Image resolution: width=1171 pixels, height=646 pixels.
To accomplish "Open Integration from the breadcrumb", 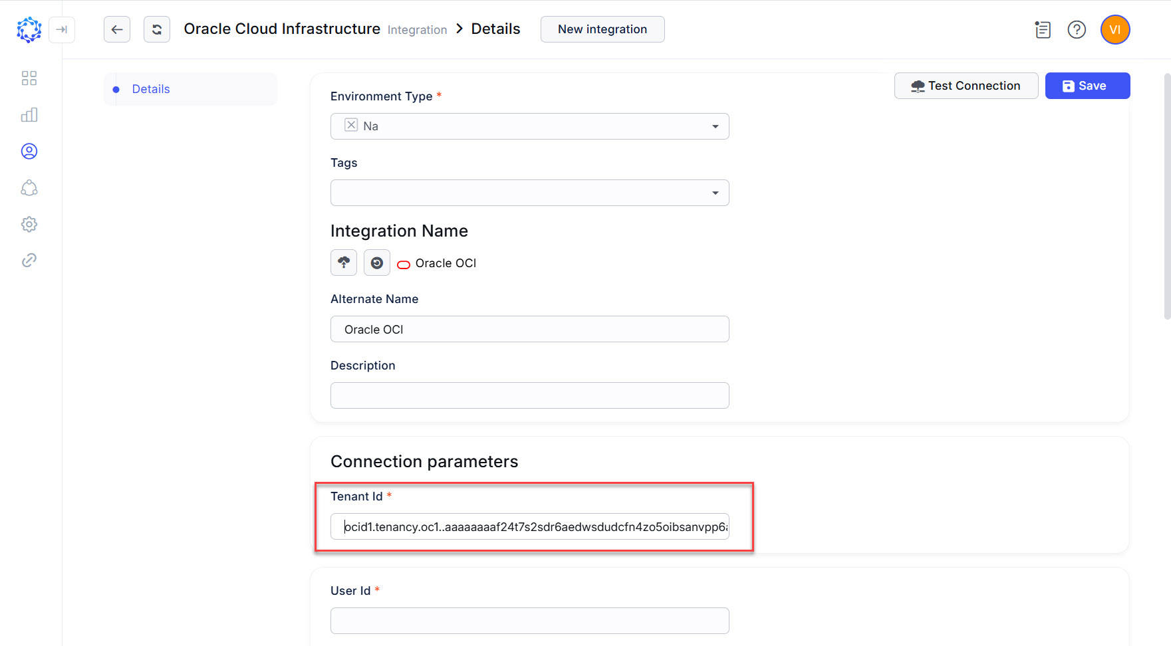I will tap(417, 29).
